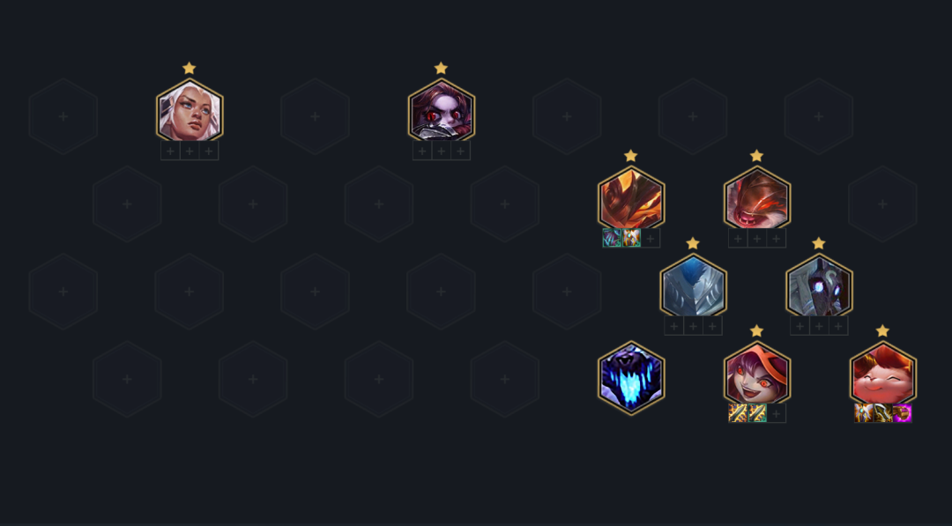This screenshot has height=526, width=952.
Task: Add item to white-haired champion's first slot
Action: coord(170,151)
